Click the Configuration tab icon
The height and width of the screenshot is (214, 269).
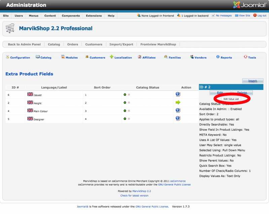point(7,57)
